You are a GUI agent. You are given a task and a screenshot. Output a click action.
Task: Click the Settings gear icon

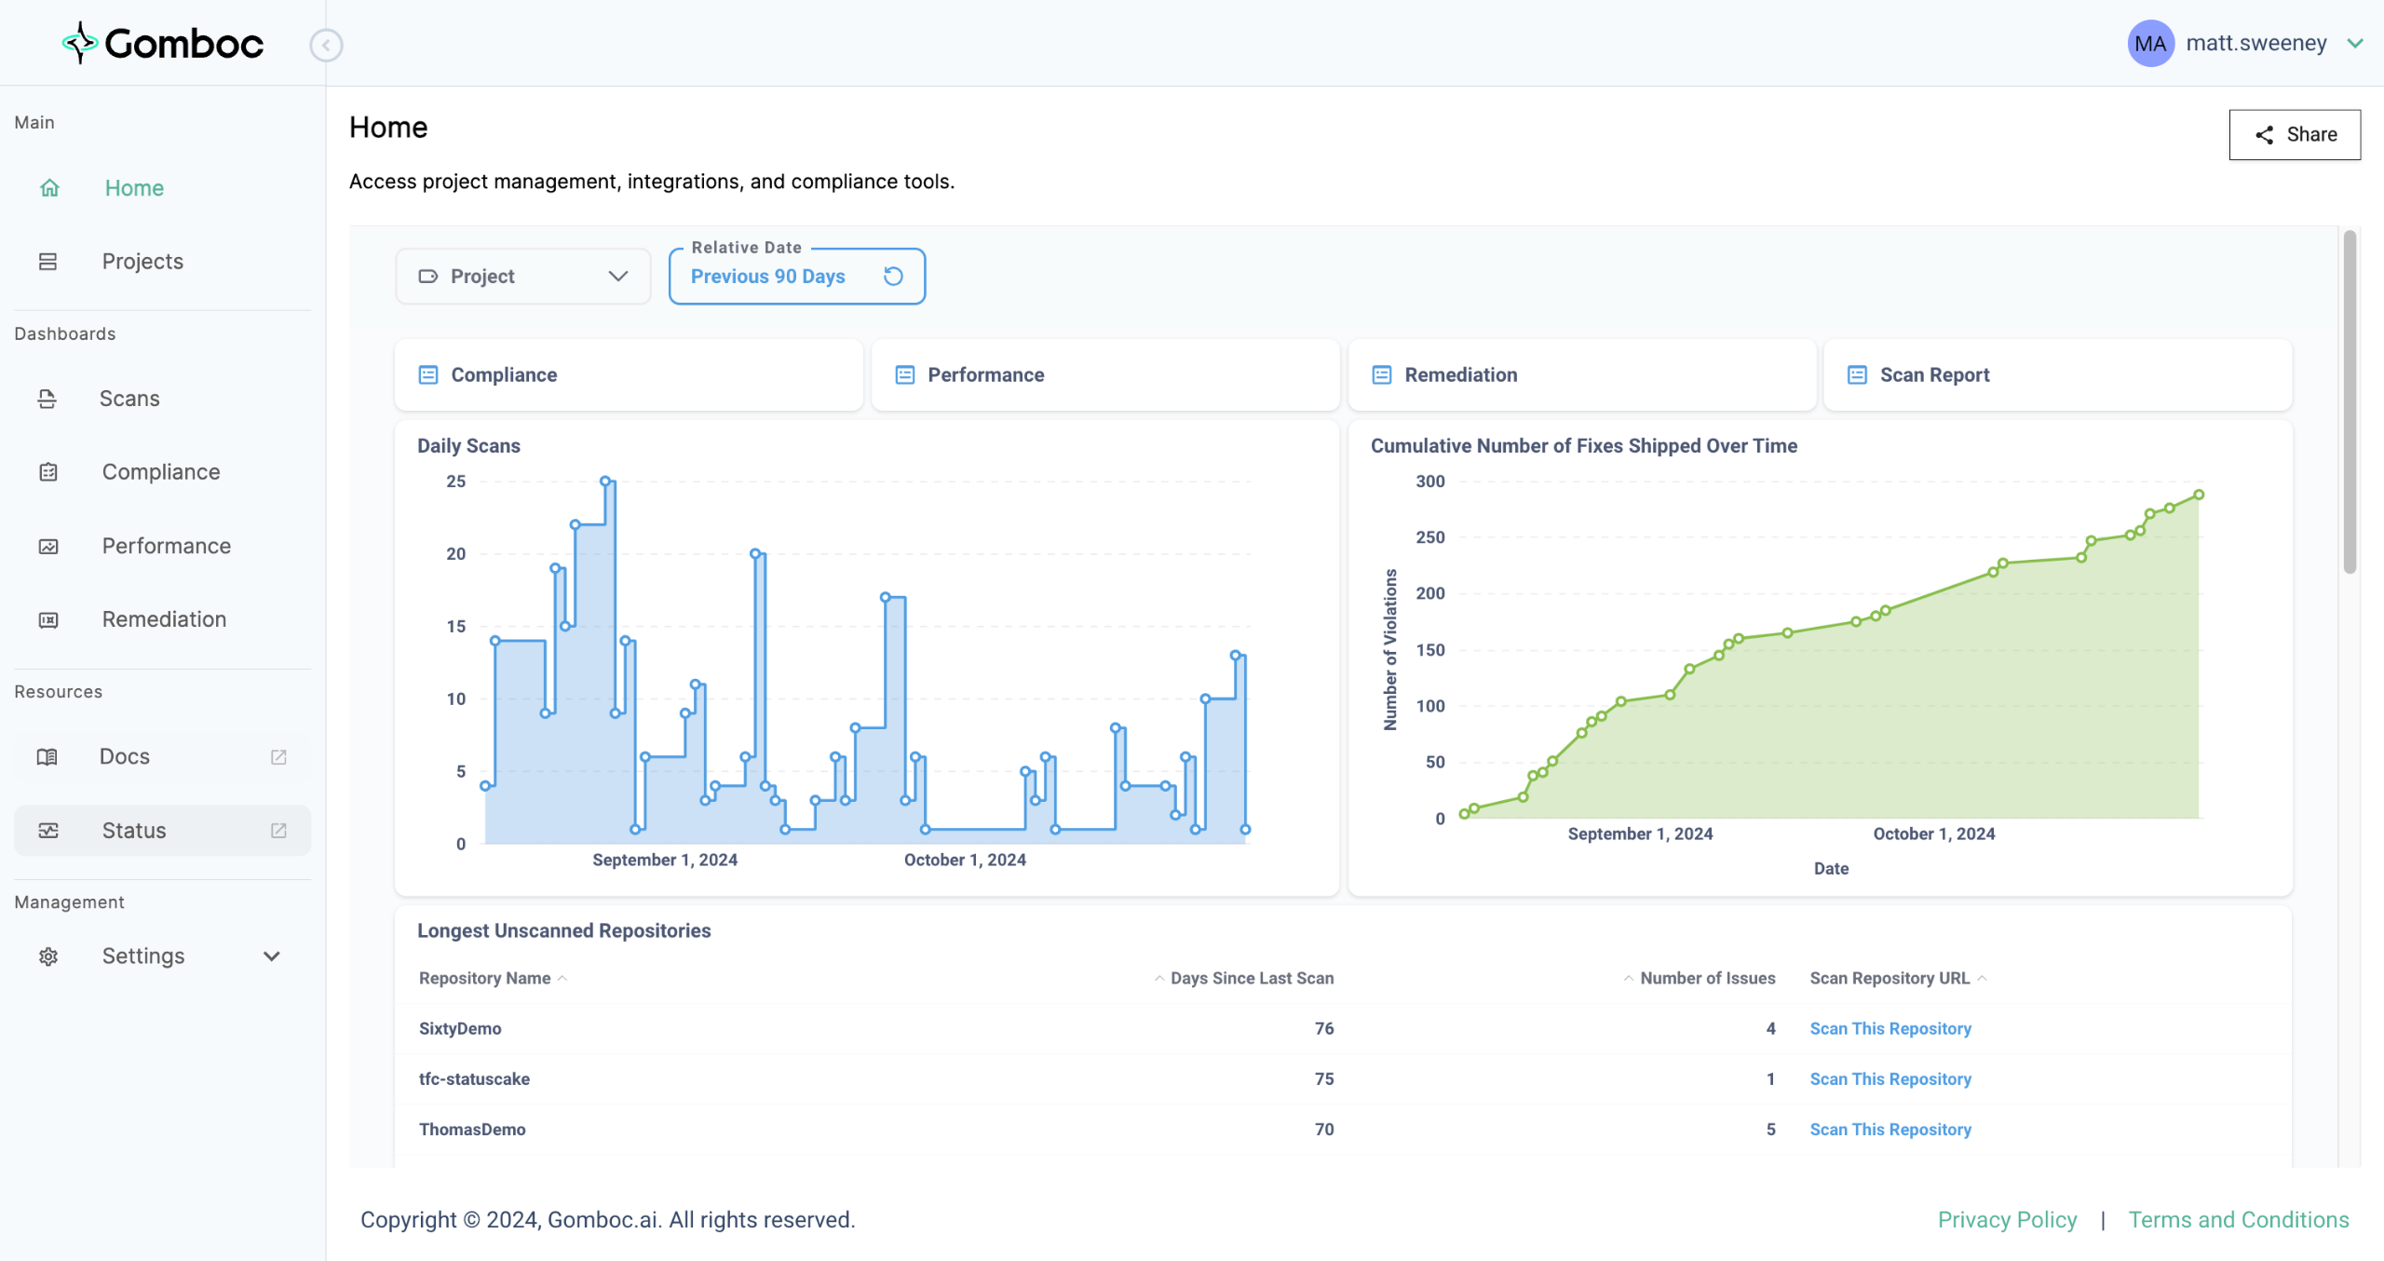tap(48, 956)
